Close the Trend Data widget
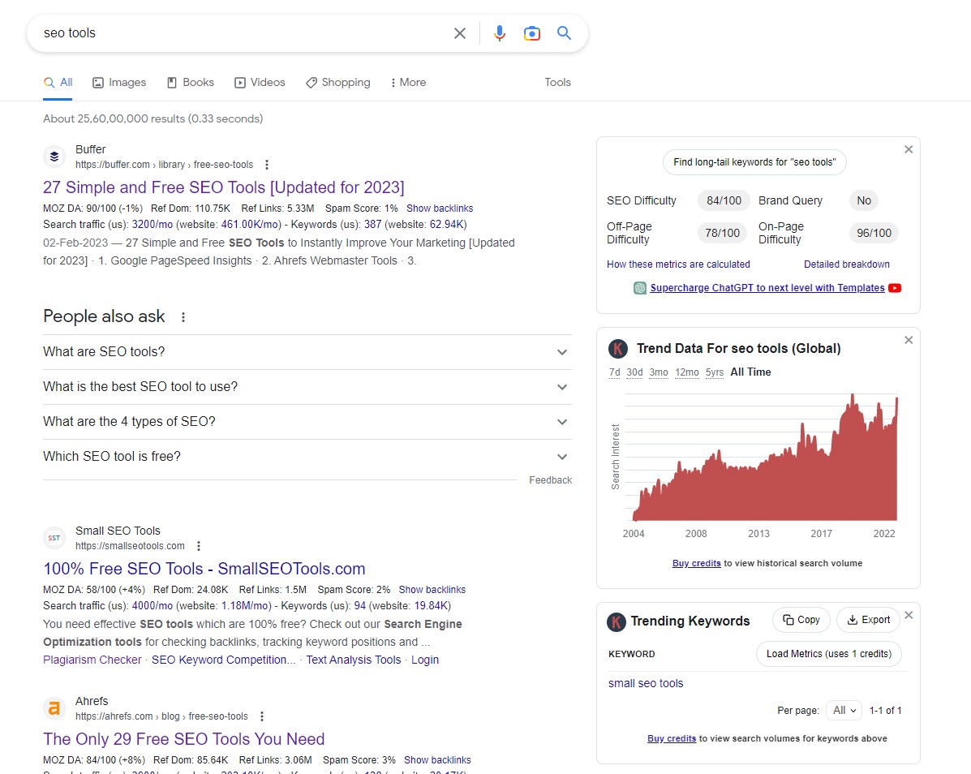 909,340
